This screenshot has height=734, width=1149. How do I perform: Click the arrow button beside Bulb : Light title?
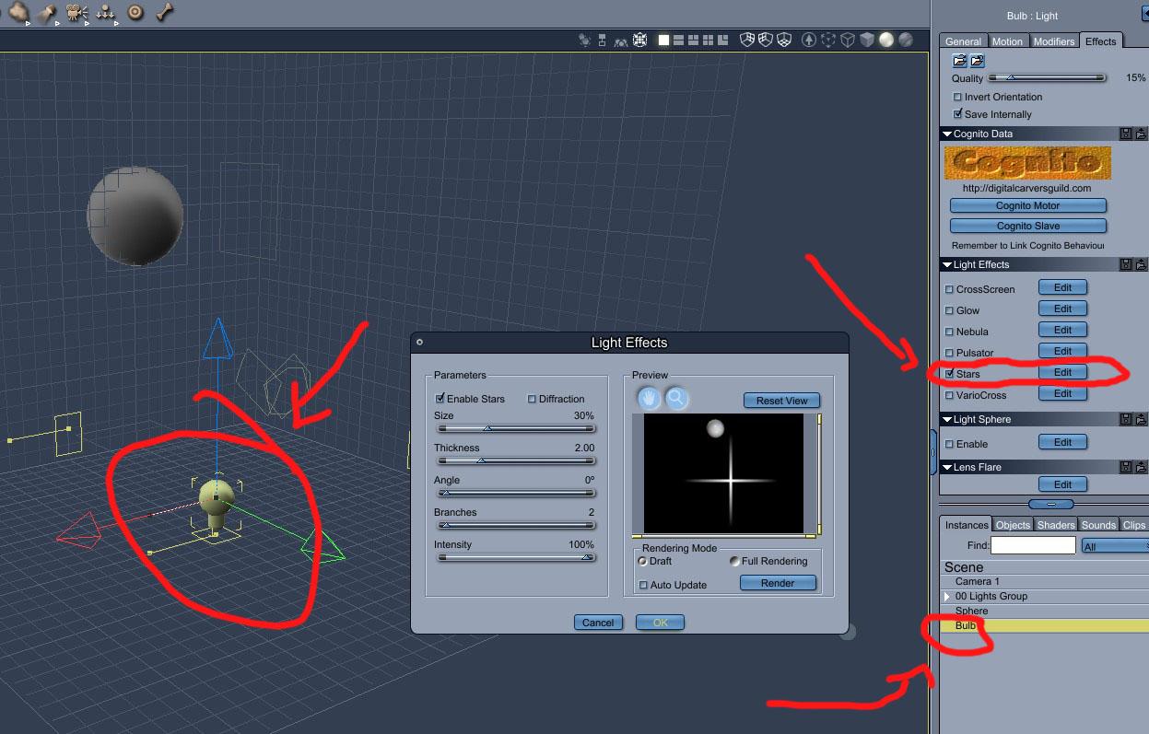point(1145,14)
